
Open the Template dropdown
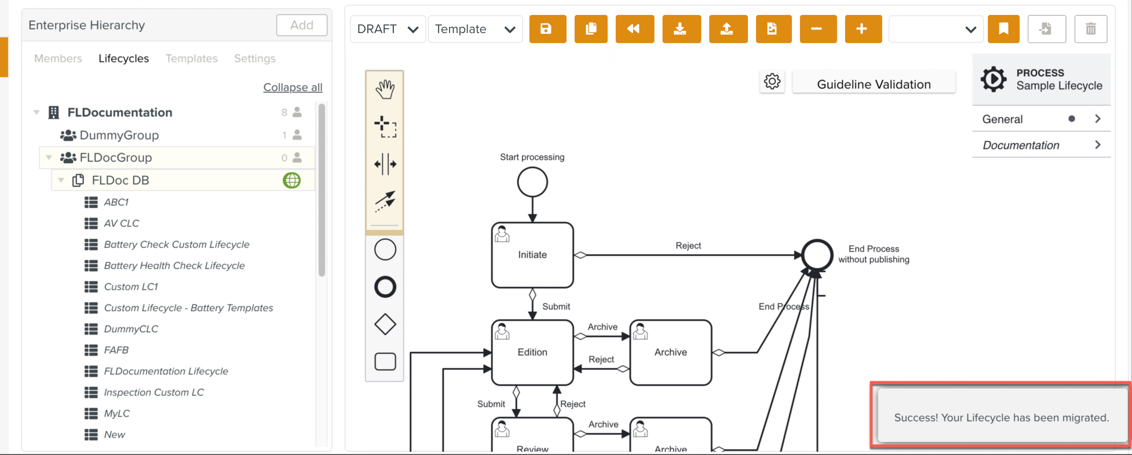pyautogui.click(x=475, y=29)
